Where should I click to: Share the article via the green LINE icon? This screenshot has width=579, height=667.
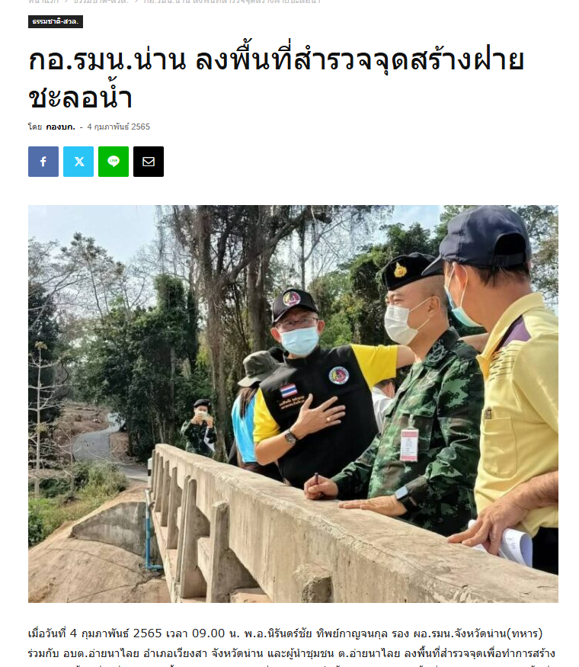click(114, 162)
